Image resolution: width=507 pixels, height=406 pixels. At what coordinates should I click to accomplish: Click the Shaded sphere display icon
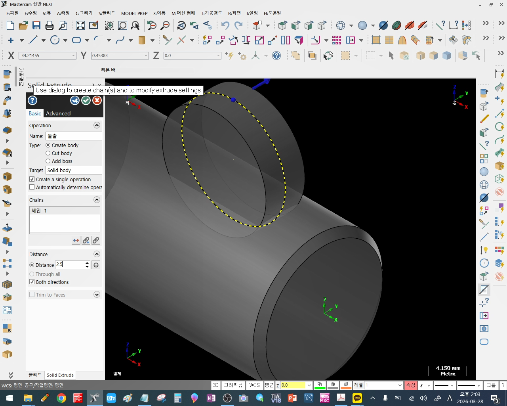click(362, 26)
